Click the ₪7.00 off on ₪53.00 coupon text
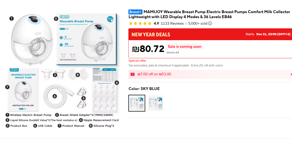The image size is (292, 142). pyautogui.click(x=154, y=74)
